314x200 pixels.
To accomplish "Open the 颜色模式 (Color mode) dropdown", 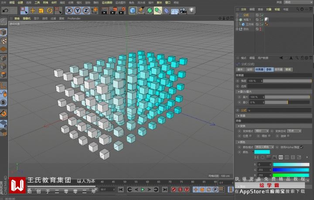I will pos(264,147).
